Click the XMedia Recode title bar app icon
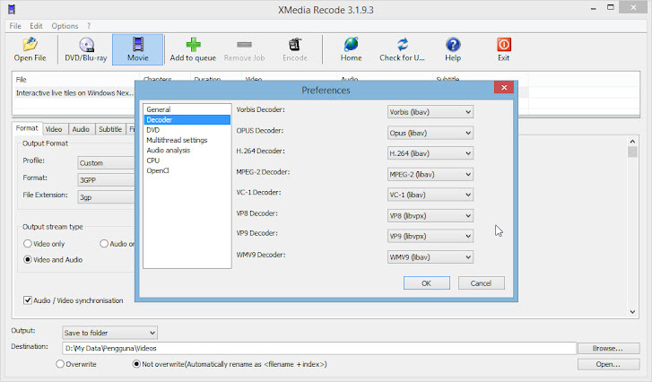The width and height of the screenshot is (652, 382). pyautogui.click(x=12, y=9)
